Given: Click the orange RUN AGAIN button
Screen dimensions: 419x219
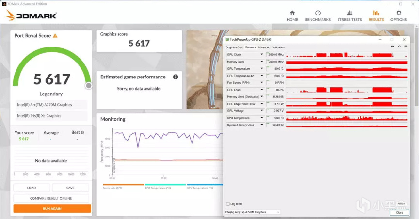Looking at the screenshot, I should (x=52, y=209).
